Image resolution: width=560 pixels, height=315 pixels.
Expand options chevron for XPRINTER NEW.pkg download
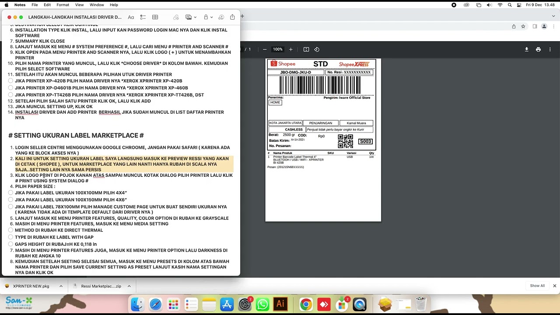61,286
